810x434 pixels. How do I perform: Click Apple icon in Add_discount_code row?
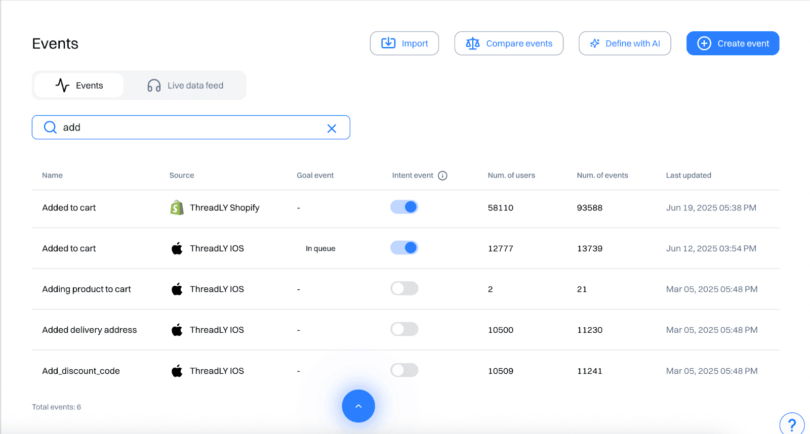(x=177, y=371)
